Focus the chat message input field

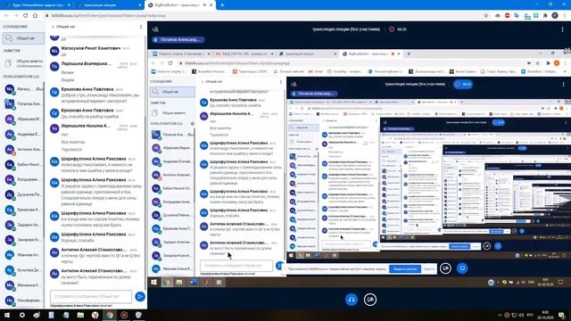coord(91,297)
